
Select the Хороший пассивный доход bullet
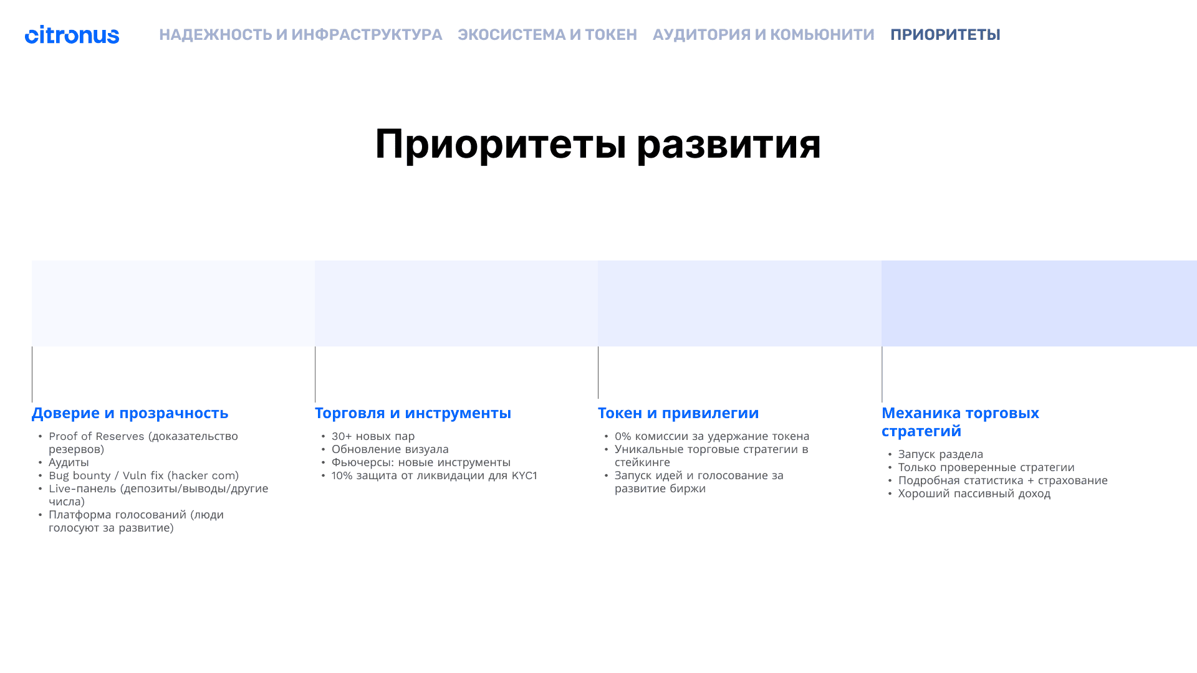pos(974,494)
